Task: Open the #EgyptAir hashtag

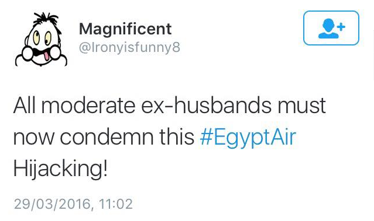Action: (248, 138)
